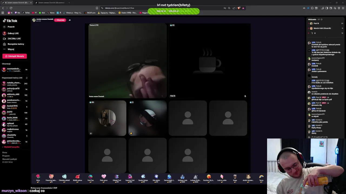Open Warunki i polityki link
This screenshot has height=194, width=346.
tap(10, 159)
